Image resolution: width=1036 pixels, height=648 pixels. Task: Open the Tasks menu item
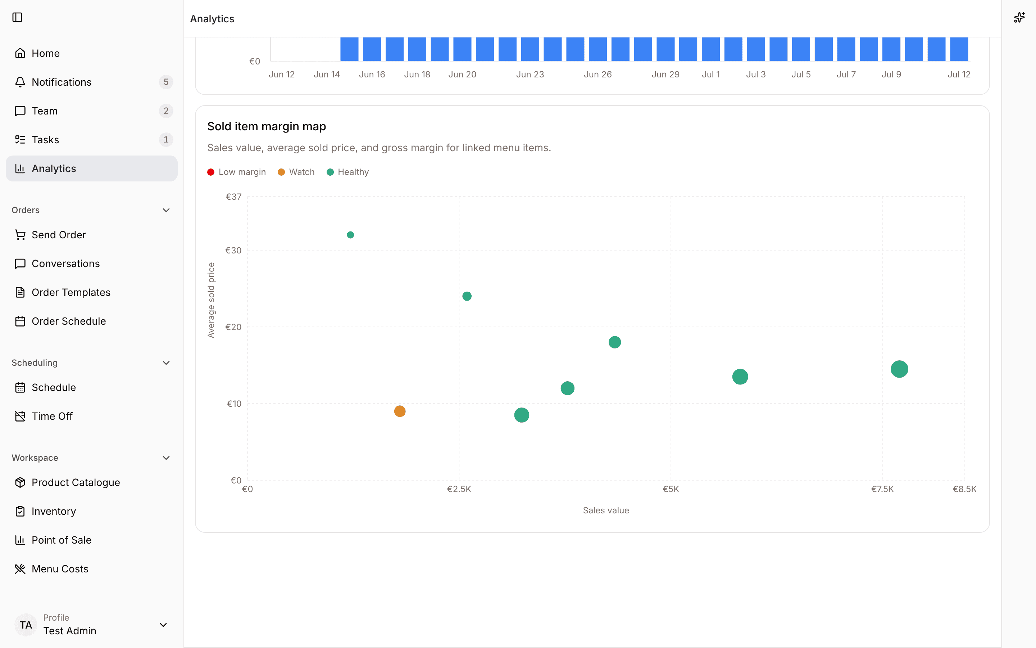(x=92, y=139)
